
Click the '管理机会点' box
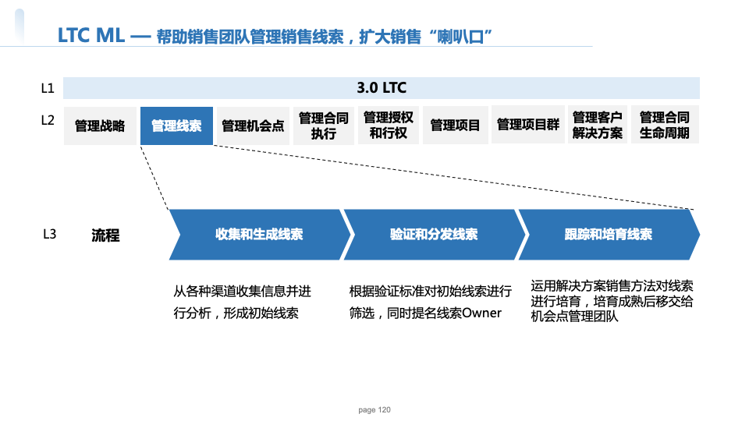[x=253, y=126]
